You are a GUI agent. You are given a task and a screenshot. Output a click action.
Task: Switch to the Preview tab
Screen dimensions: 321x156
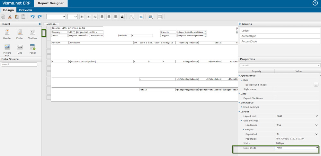[26, 10]
